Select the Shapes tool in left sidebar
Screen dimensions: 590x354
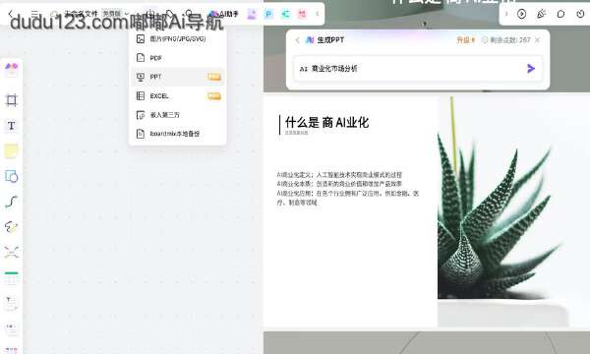[x=11, y=176]
